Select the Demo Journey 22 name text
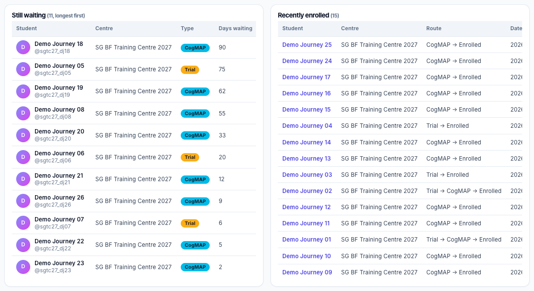534x291 pixels. coord(59,241)
